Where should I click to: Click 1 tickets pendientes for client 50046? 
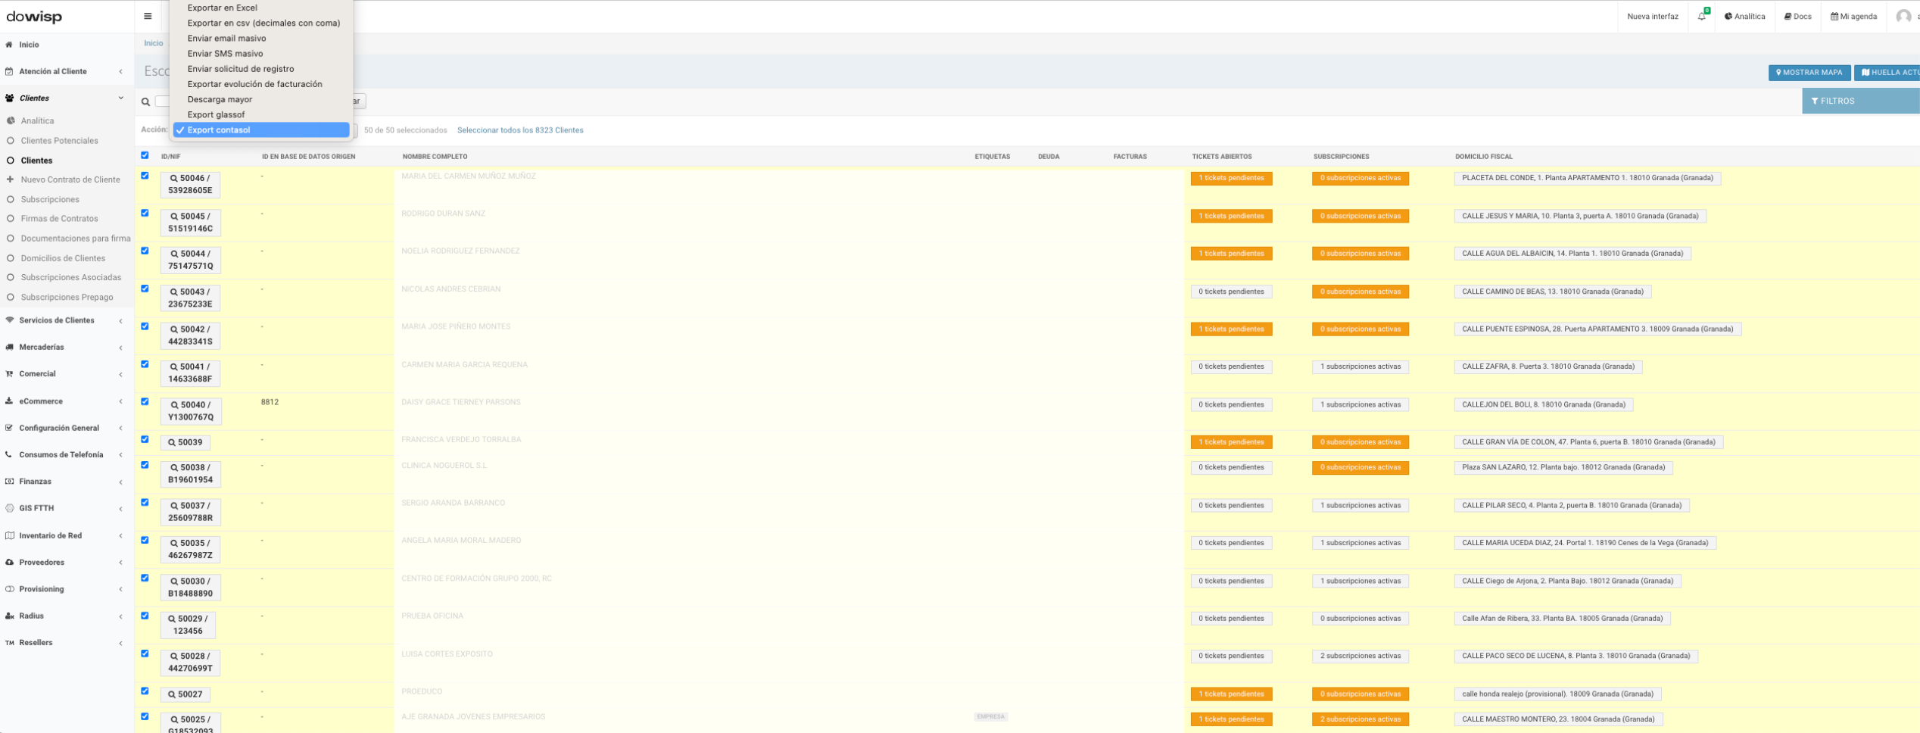click(1231, 178)
